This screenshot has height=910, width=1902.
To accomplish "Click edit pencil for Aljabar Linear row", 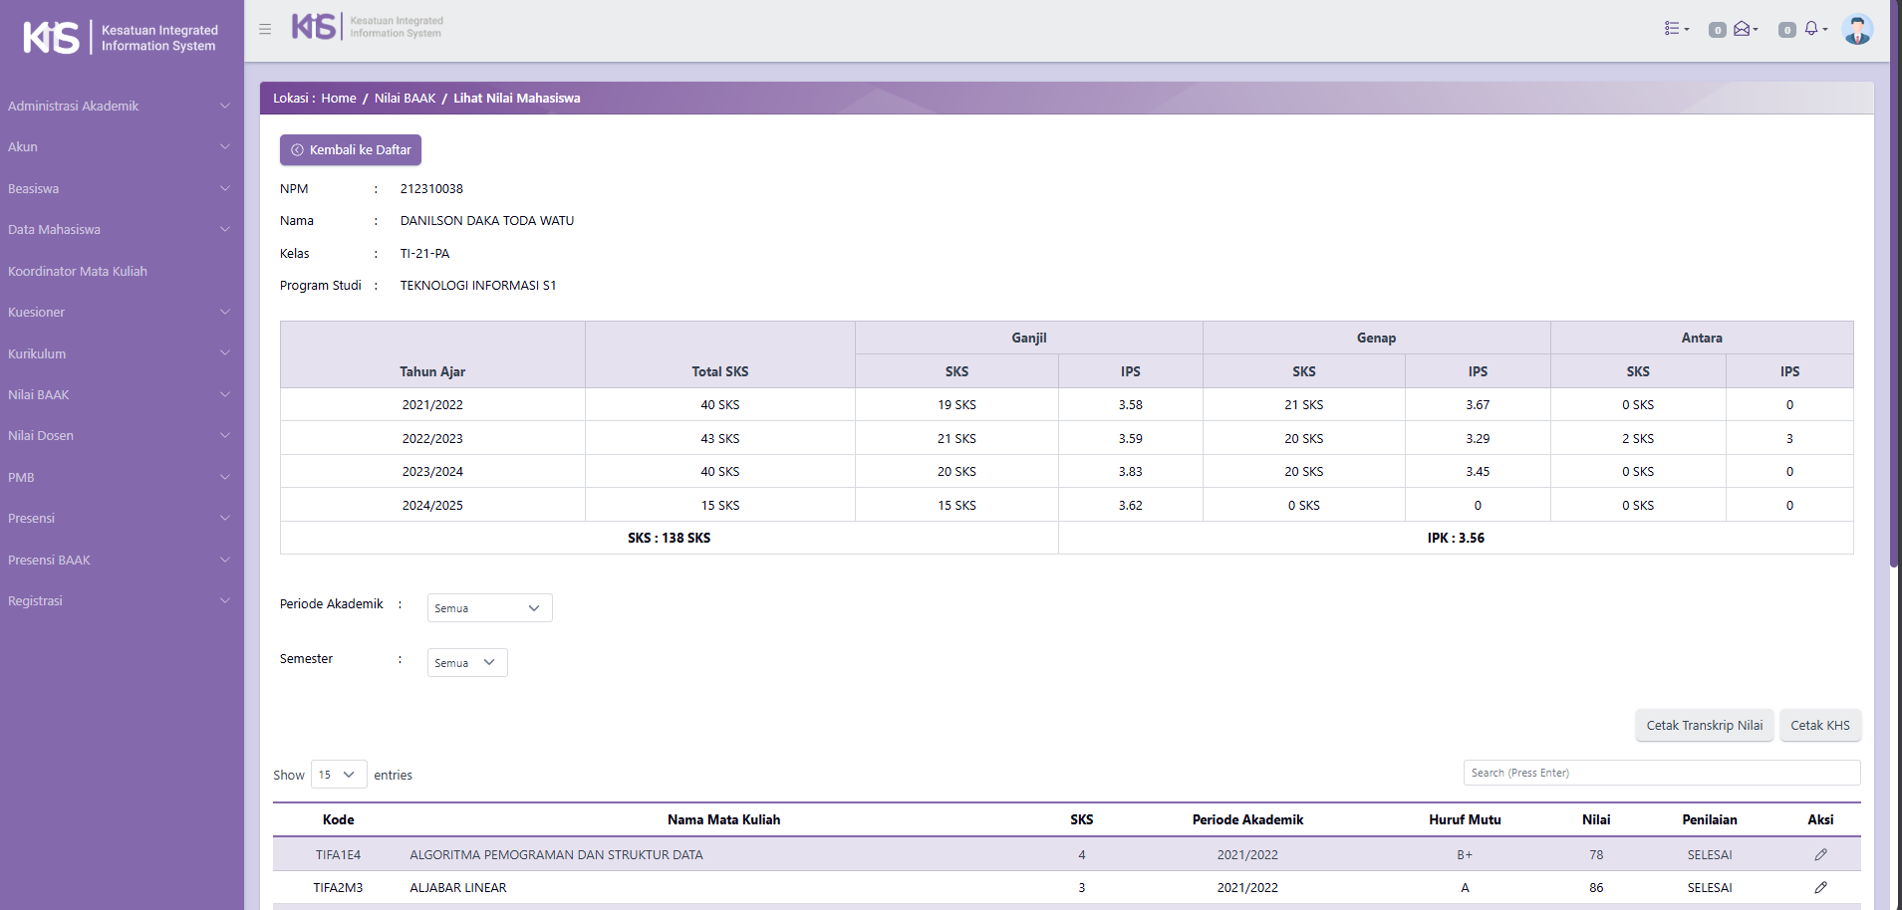I will (1820, 887).
